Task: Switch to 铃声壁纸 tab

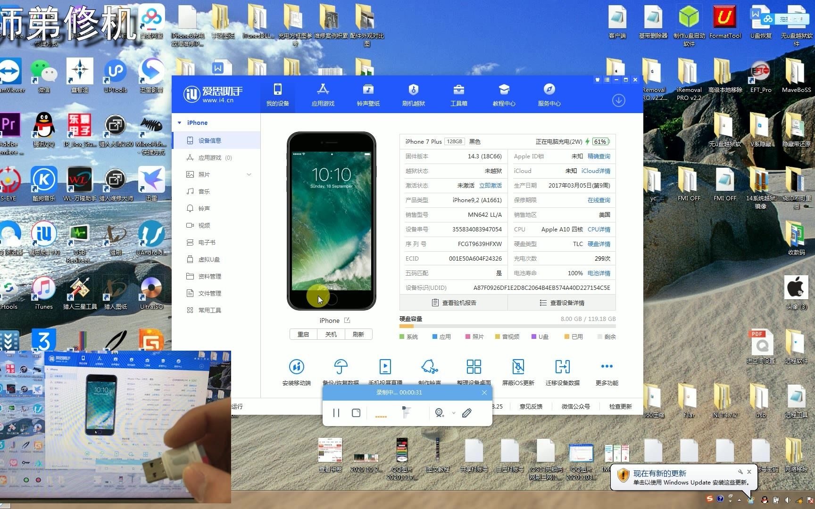Action: (368, 95)
